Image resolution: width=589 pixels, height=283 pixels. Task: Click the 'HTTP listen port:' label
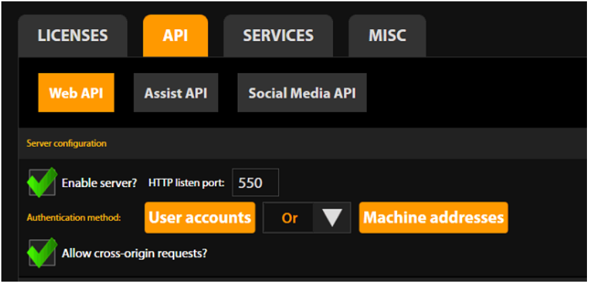(186, 183)
